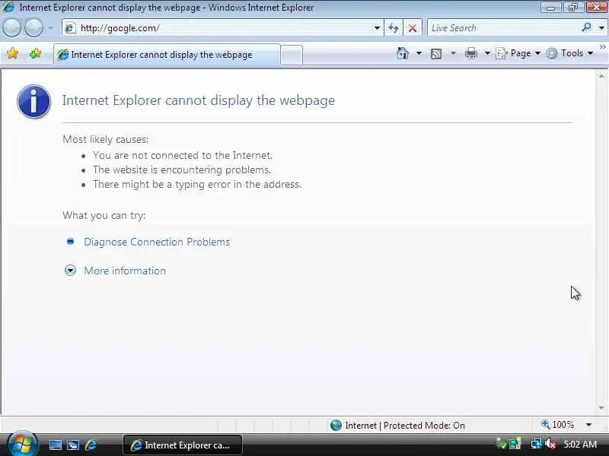Open the zoom level dropdown arrow
This screenshot has width=609, height=456.
(x=588, y=425)
